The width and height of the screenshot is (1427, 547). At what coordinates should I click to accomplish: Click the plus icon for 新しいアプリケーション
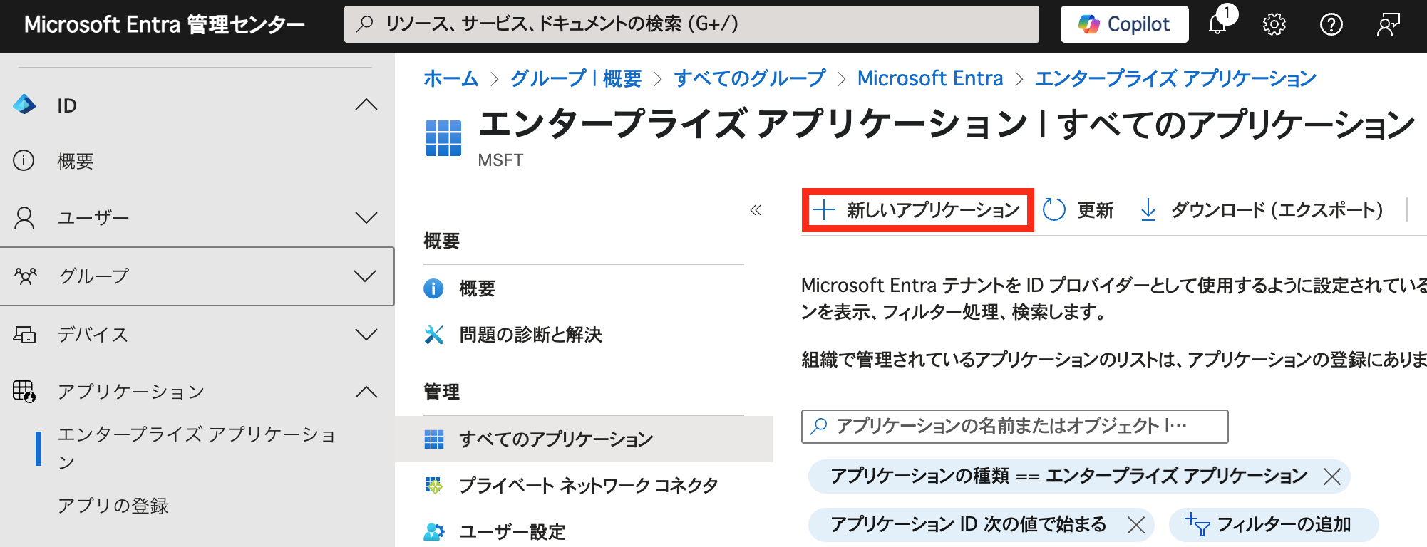824,210
